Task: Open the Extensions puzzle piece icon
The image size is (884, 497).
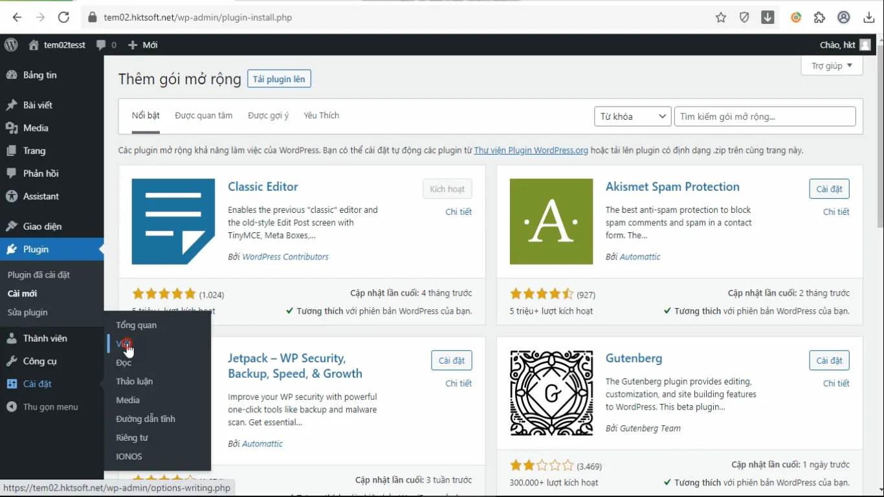Action: click(820, 17)
